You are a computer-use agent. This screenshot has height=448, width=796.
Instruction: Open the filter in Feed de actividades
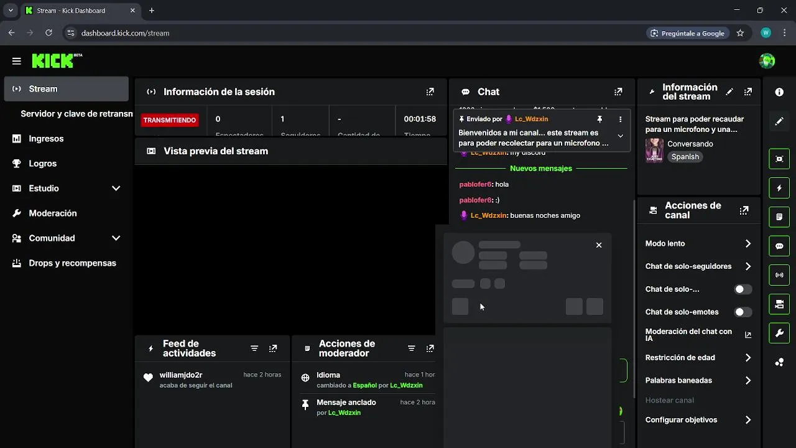point(254,348)
